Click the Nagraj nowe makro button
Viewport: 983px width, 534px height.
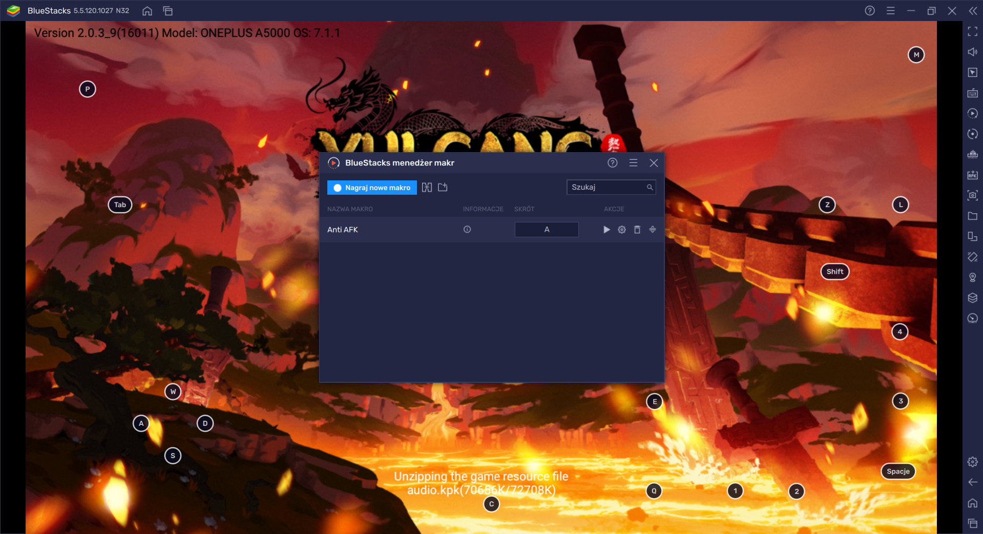(372, 188)
